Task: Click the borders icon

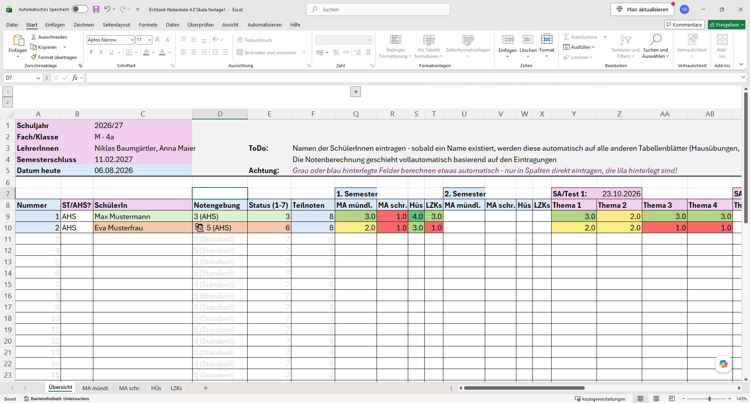Action: 129,52
